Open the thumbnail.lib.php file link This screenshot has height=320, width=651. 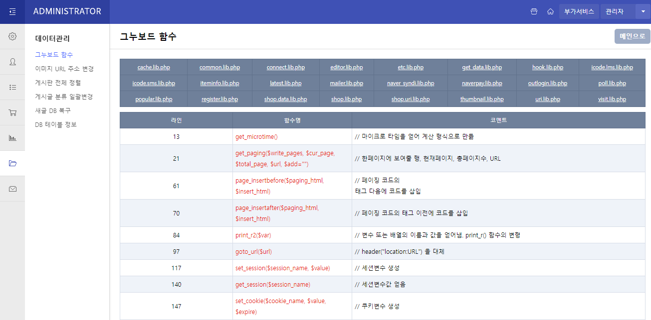[481, 99]
